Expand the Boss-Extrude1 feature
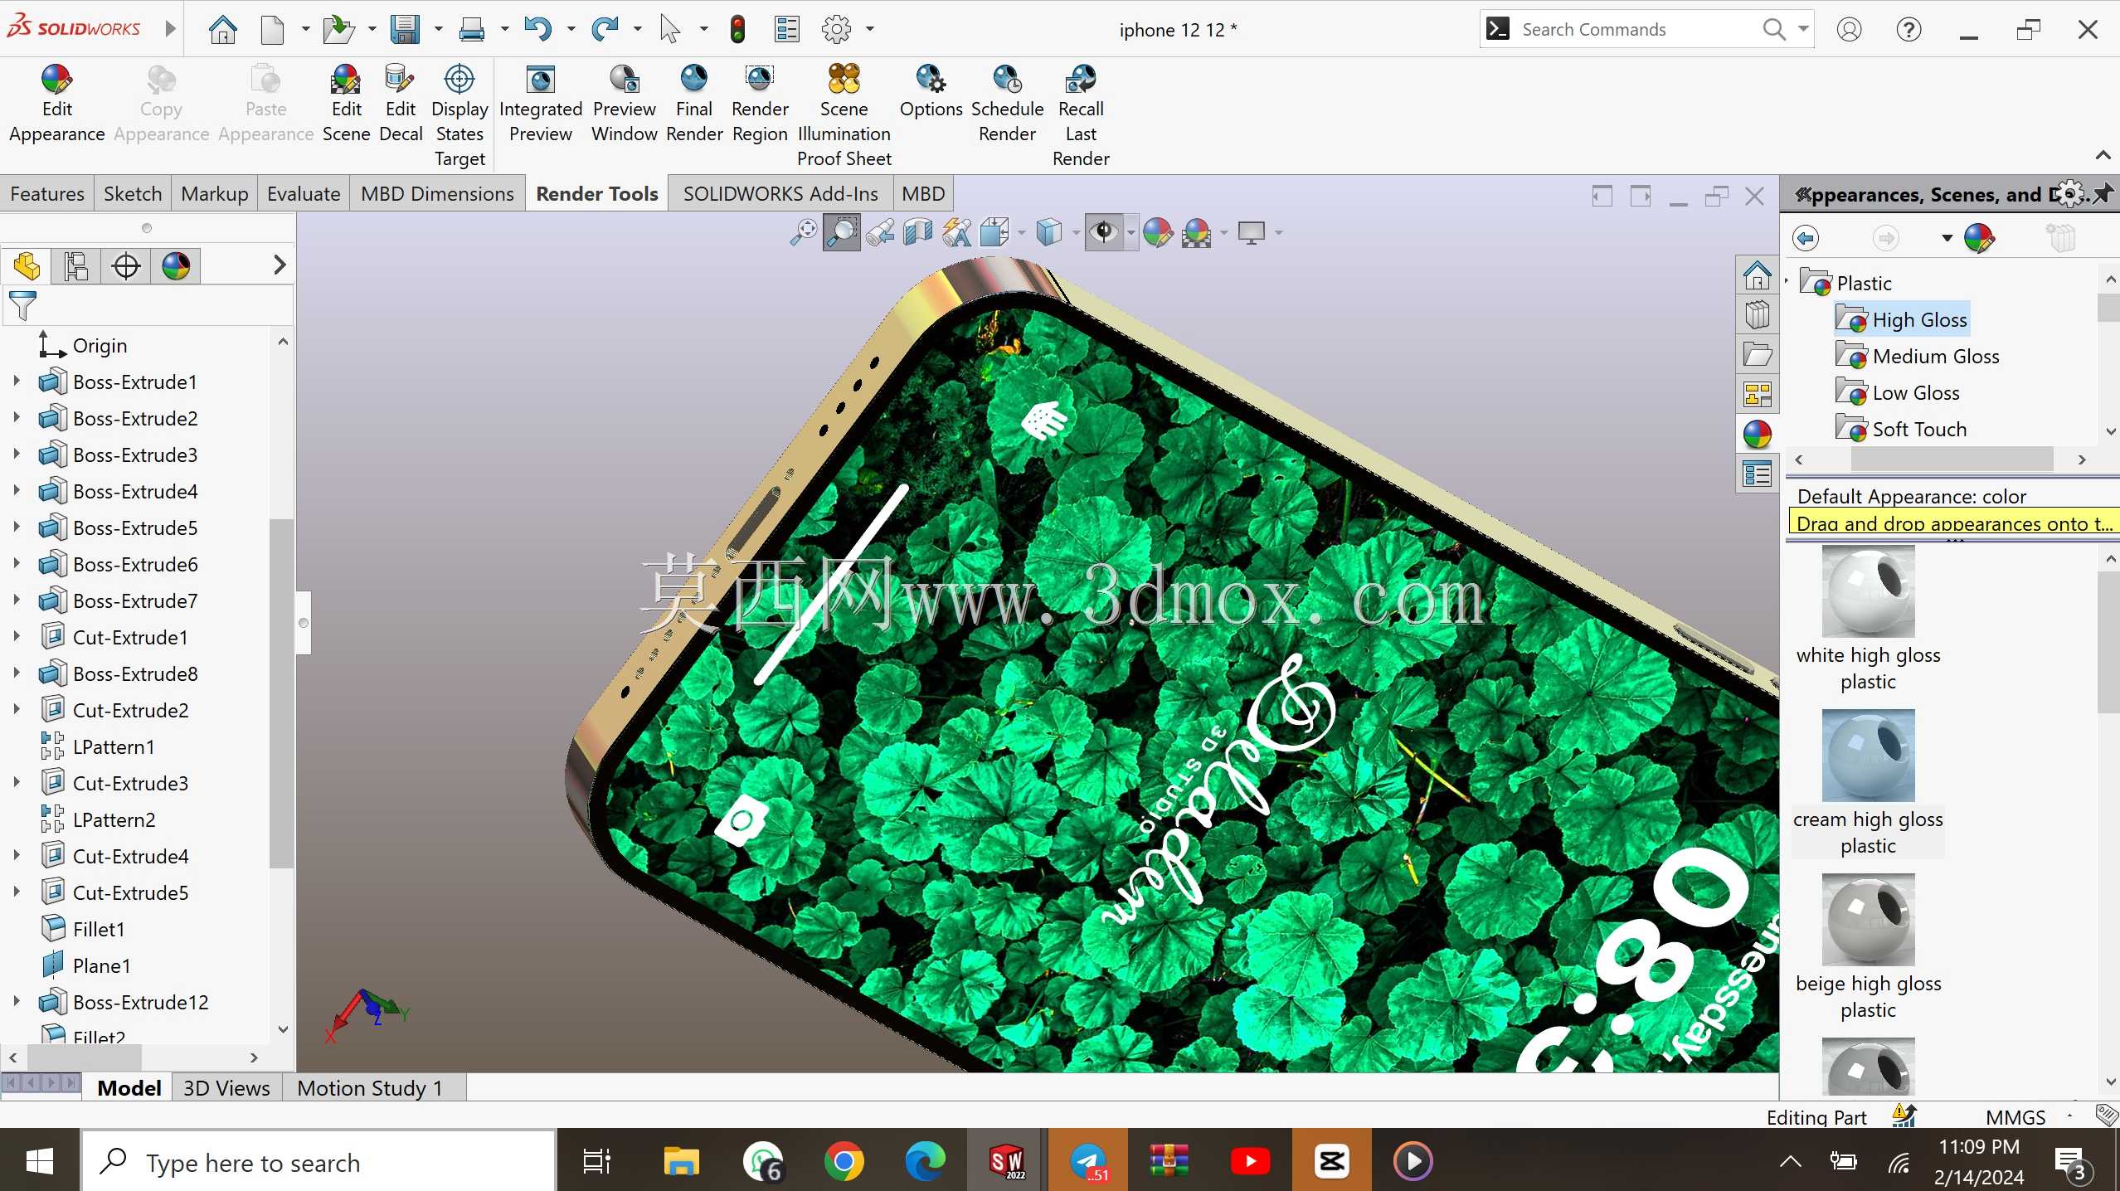This screenshot has width=2120, height=1191. tap(16, 382)
